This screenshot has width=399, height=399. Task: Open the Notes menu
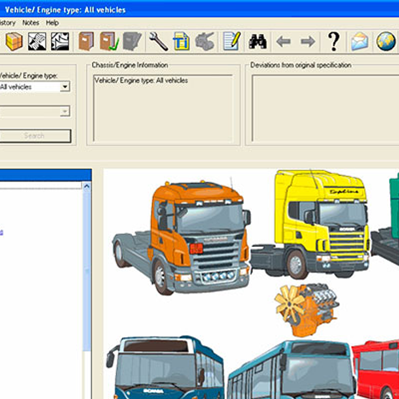[30, 23]
